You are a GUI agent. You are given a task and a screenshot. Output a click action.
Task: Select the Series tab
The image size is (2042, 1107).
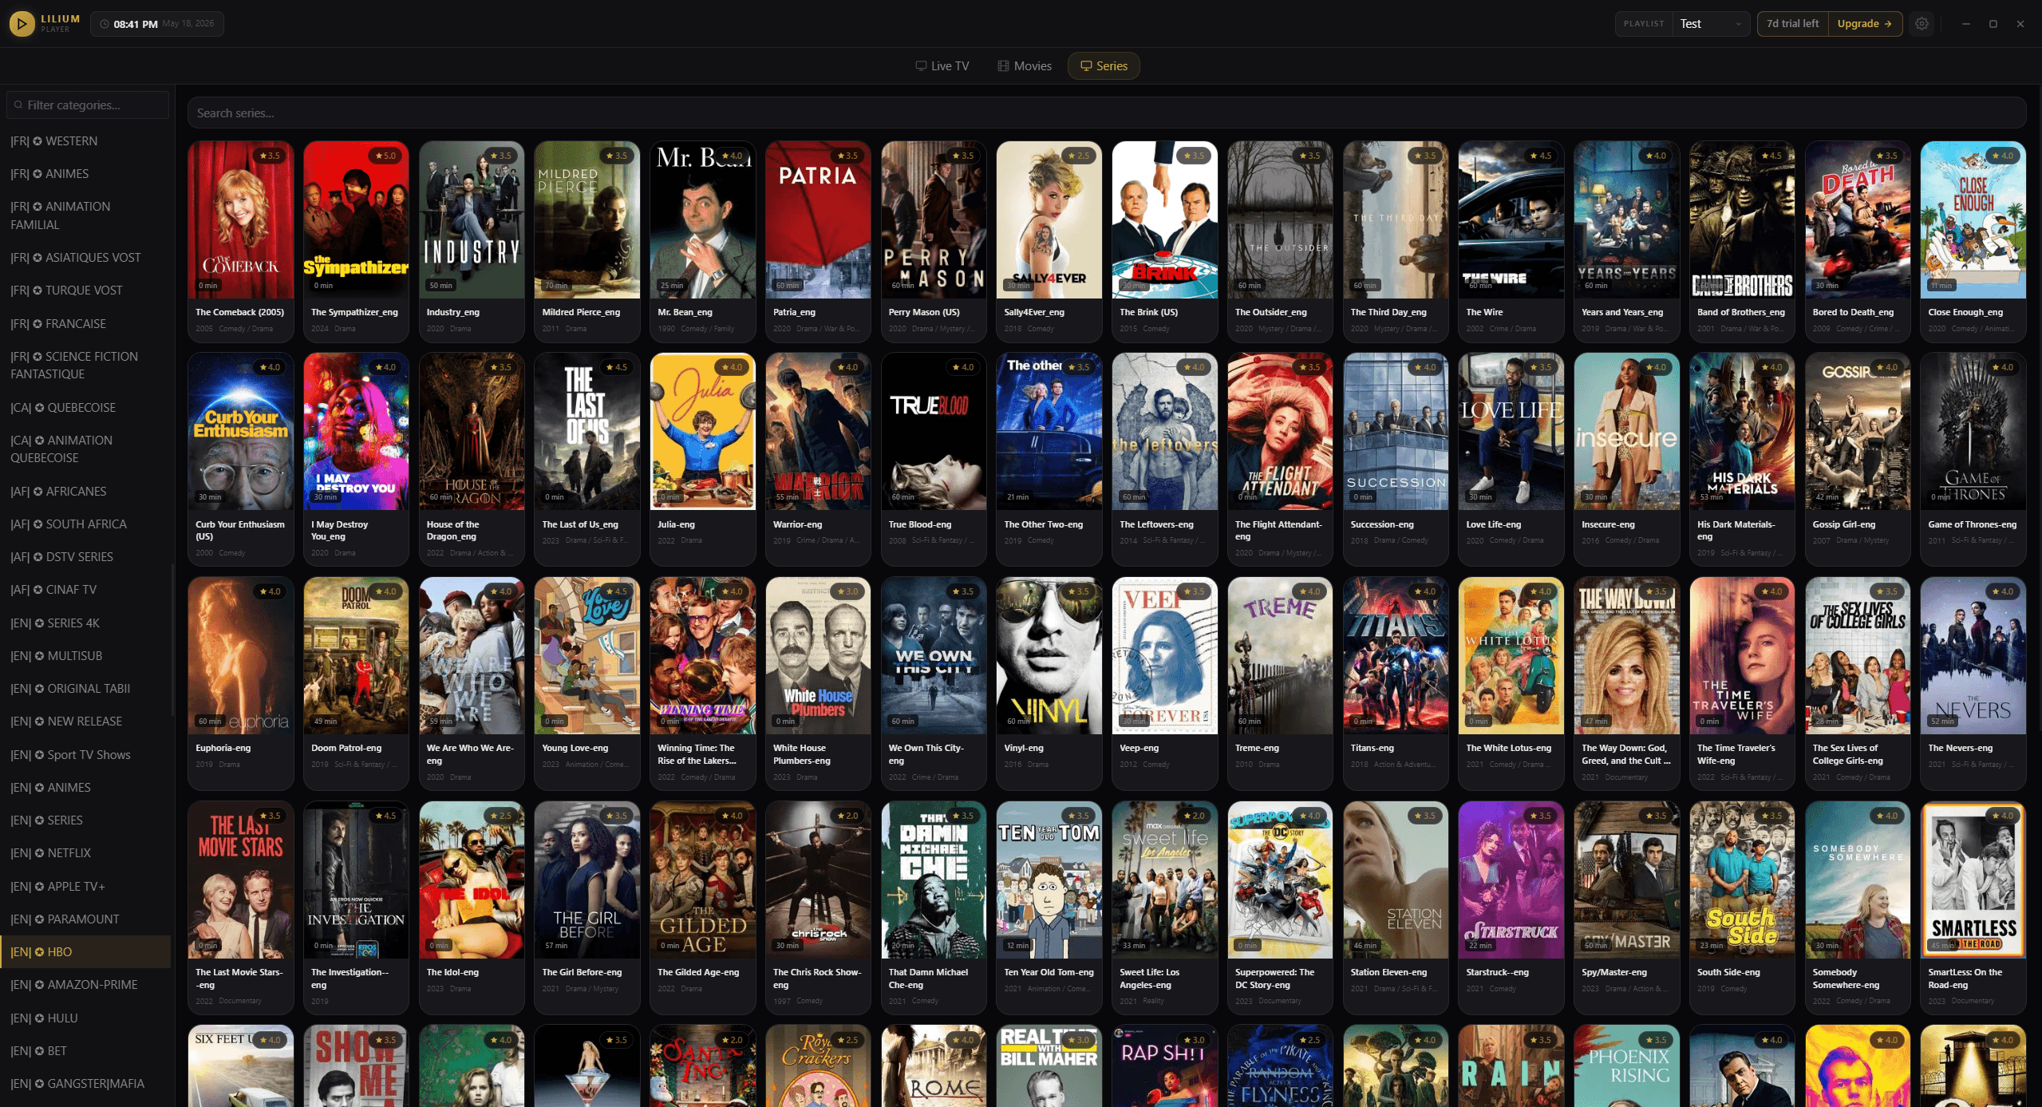point(1104,66)
